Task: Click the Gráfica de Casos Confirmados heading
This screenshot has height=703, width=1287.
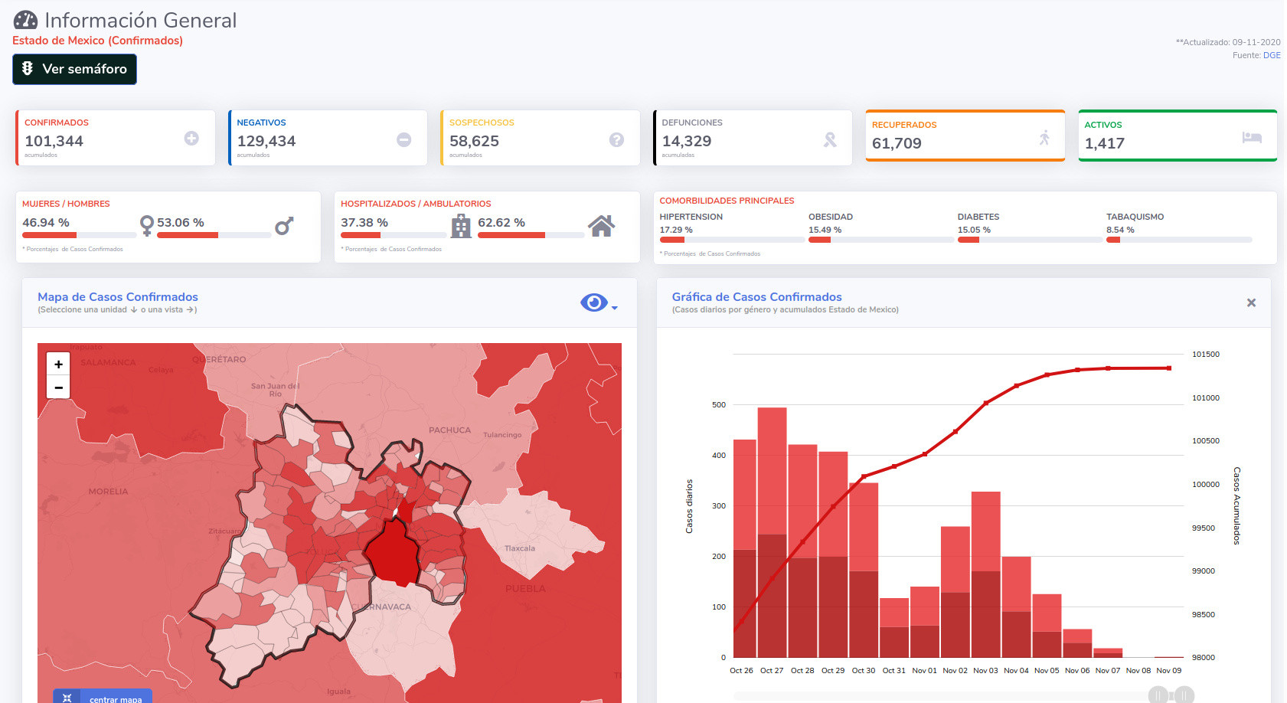Action: (x=756, y=297)
